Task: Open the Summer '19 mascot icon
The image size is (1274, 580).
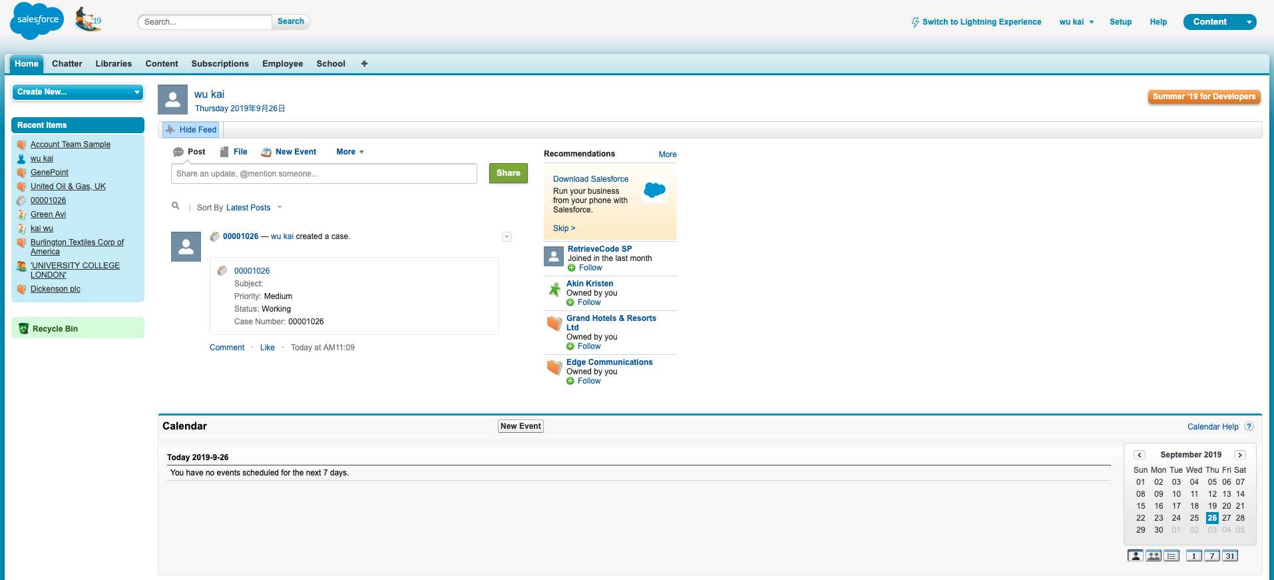Action: [x=88, y=20]
